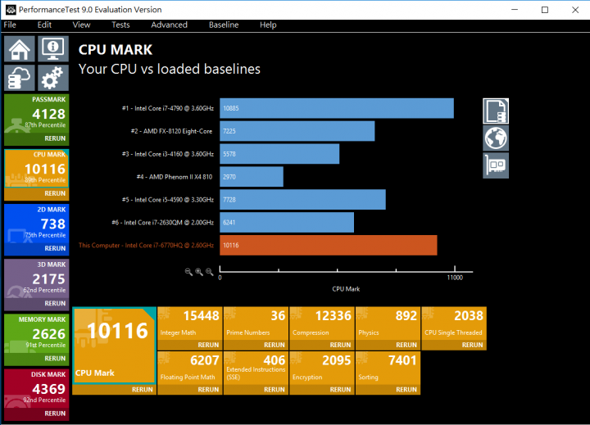Viewport: 590px width, 425px height.
Task: Click RERUN under the 2D Mark tile
Action: [x=55, y=248]
